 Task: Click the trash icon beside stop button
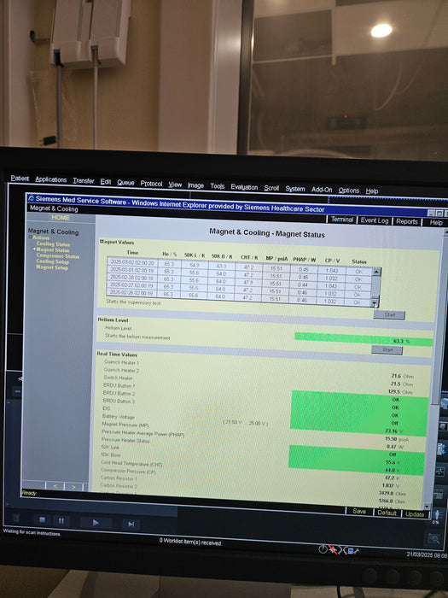point(16,518)
